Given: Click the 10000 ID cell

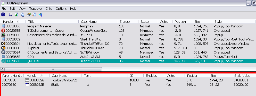Looking at the screenshot, I should (x=134, y=80).
